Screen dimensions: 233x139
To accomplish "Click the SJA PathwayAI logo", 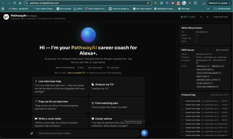I will pos(6,17).
